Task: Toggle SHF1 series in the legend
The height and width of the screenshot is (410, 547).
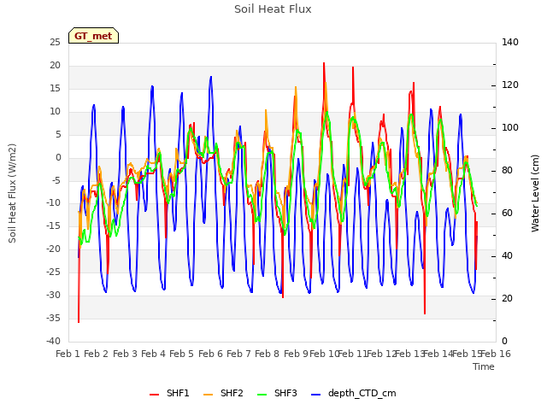Action: pyautogui.click(x=169, y=394)
